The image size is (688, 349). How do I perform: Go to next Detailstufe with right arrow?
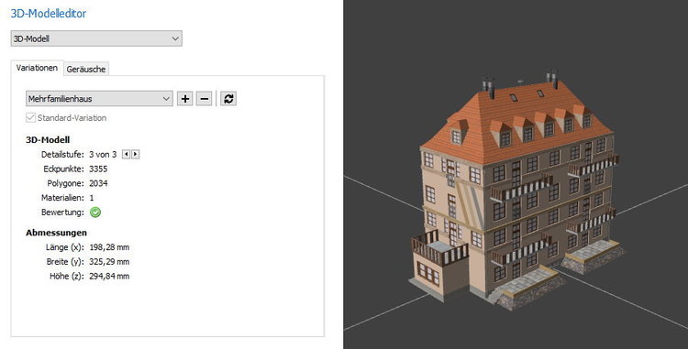click(x=135, y=154)
